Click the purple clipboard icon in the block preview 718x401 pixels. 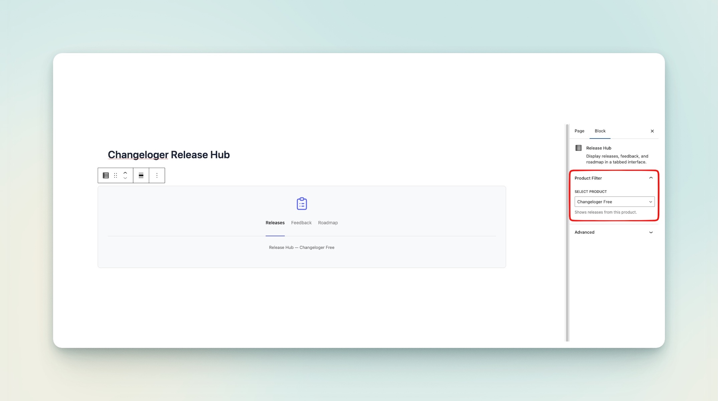[301, 204]
